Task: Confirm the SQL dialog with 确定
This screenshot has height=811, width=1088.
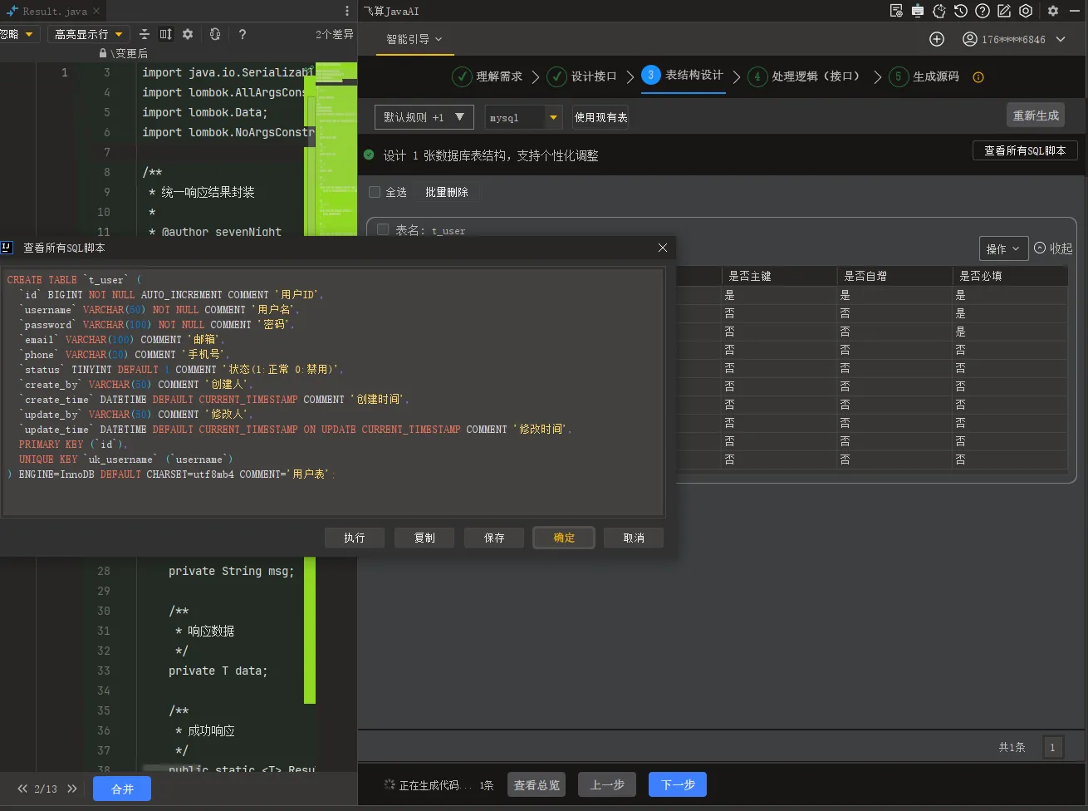Action: point(564,538)
